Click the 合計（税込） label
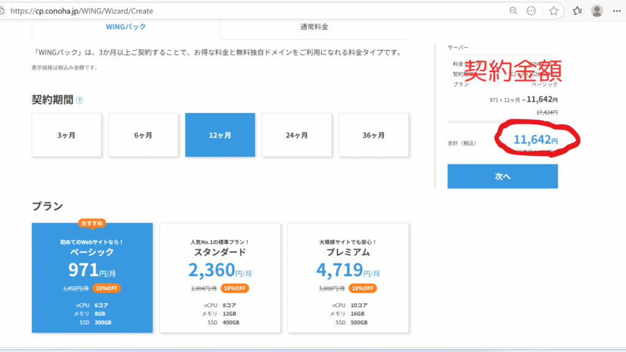This screenshot has height=352, width=626. [x=462, y=143]
